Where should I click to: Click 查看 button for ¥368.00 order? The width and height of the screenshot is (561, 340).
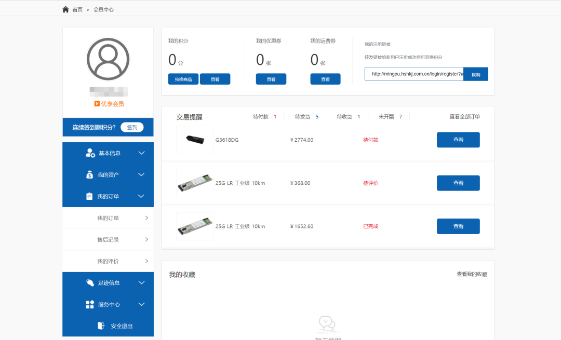(458, 183)
